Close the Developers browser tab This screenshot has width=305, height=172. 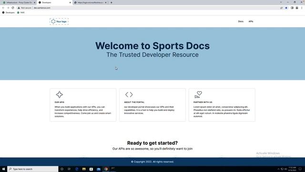coord(70,2)
